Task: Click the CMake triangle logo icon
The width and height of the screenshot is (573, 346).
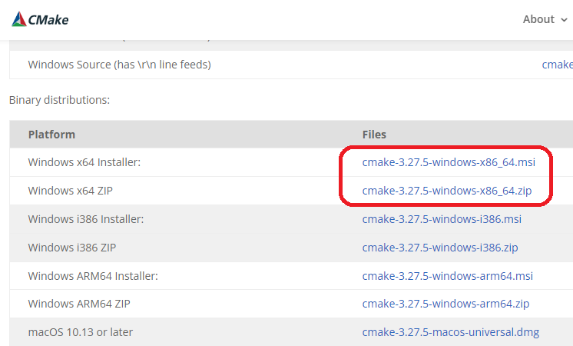Action: click(x=19, y=19)
